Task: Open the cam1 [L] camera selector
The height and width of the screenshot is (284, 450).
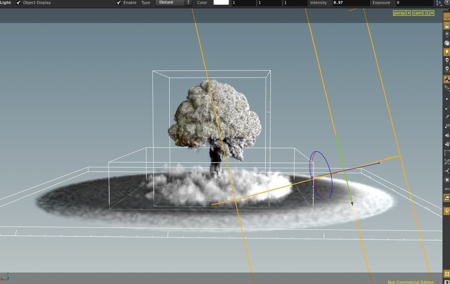Action: click(423, 13)
